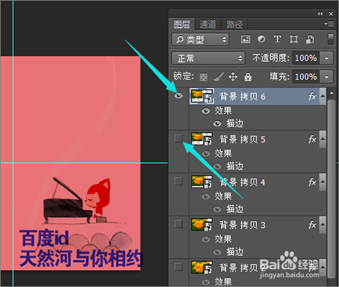
Task: Switch to the 图层 tab
Action: click(x=182, y=24)
